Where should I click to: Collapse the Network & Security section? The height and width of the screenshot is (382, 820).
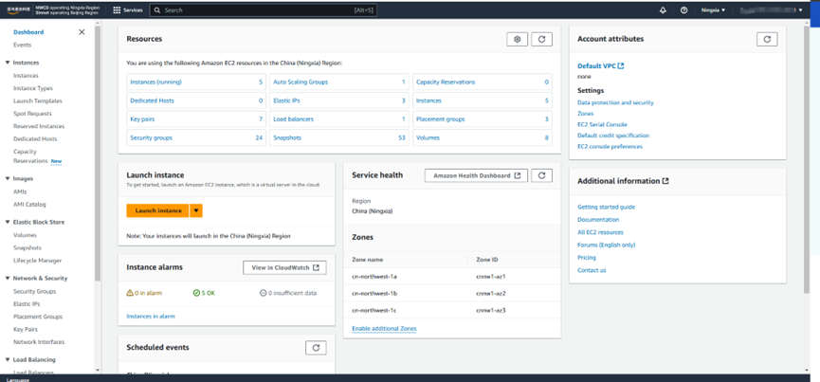[x=8, y=279]
